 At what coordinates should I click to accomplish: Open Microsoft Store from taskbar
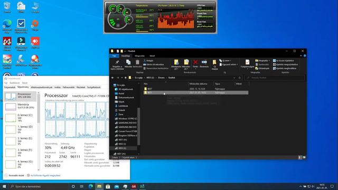[108, 186]
